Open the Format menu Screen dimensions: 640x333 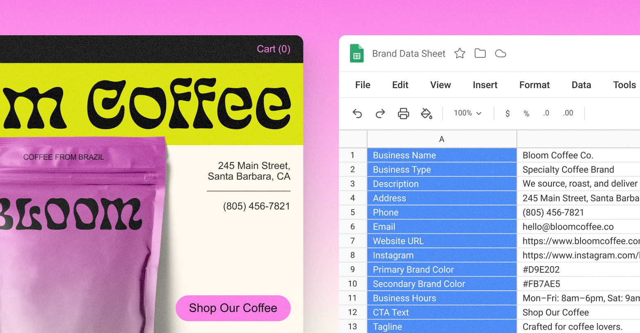(x=534, y=85)
